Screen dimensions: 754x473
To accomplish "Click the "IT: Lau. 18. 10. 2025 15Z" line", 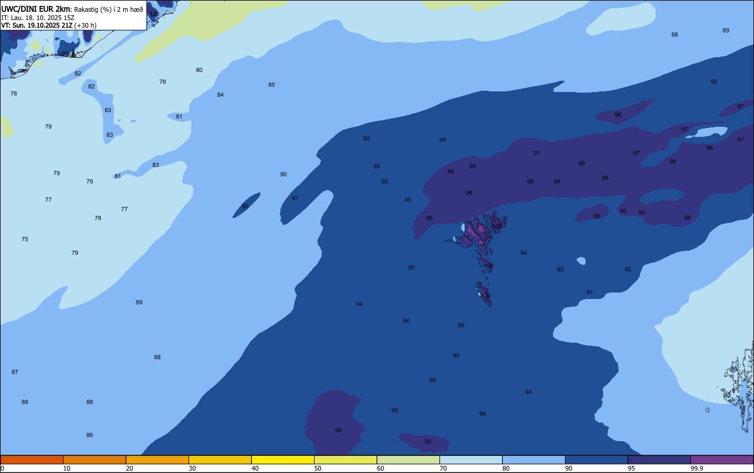I will point(38,18).
